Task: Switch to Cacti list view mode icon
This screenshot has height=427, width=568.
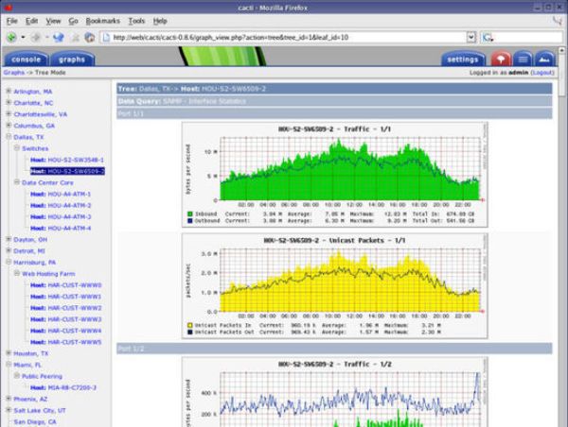Action: [x=523, y=60]
